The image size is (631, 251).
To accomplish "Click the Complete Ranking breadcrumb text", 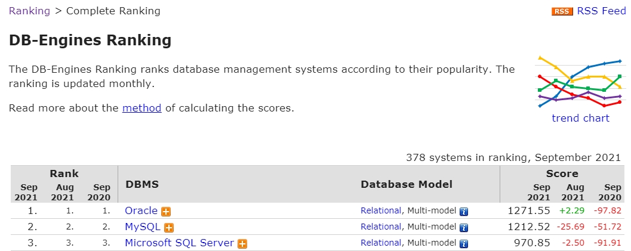I will click(113, 11).
